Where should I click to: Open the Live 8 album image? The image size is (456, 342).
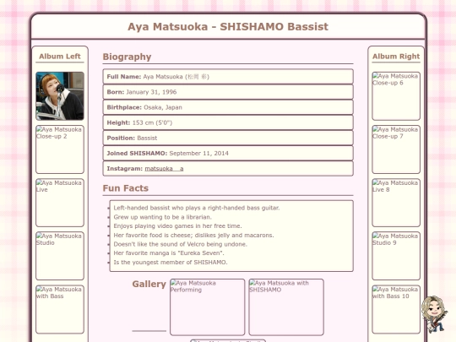(x=396, y=203)
